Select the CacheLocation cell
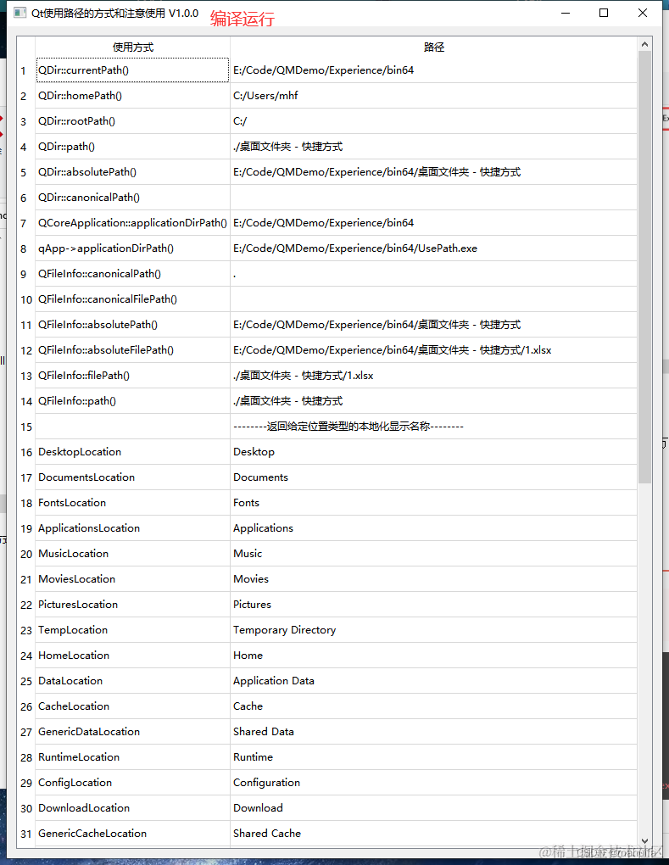Image resolution: width=669 pixels, height=865 pixels. (x=133, y=706)
